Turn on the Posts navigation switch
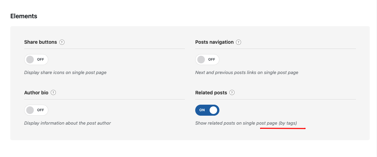Screen dimensions: 377x157 coord(207,60)
